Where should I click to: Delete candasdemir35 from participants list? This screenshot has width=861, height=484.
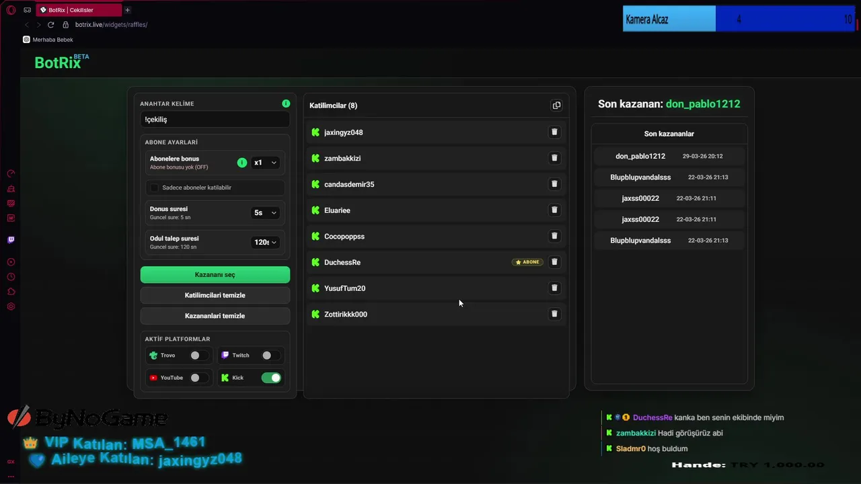point(554,184)
